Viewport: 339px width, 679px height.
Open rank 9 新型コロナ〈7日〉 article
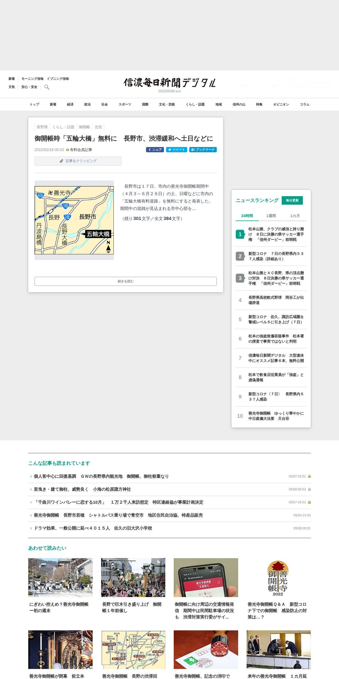271,397
